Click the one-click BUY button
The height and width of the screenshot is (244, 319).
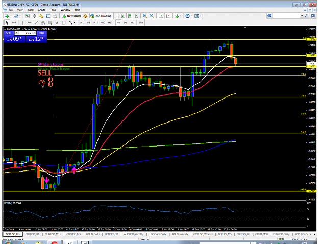(42, 33)
